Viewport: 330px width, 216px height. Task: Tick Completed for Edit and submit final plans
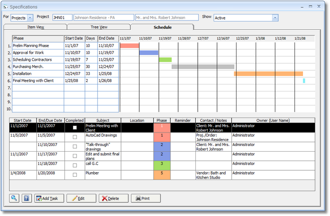tap(75, 156)
